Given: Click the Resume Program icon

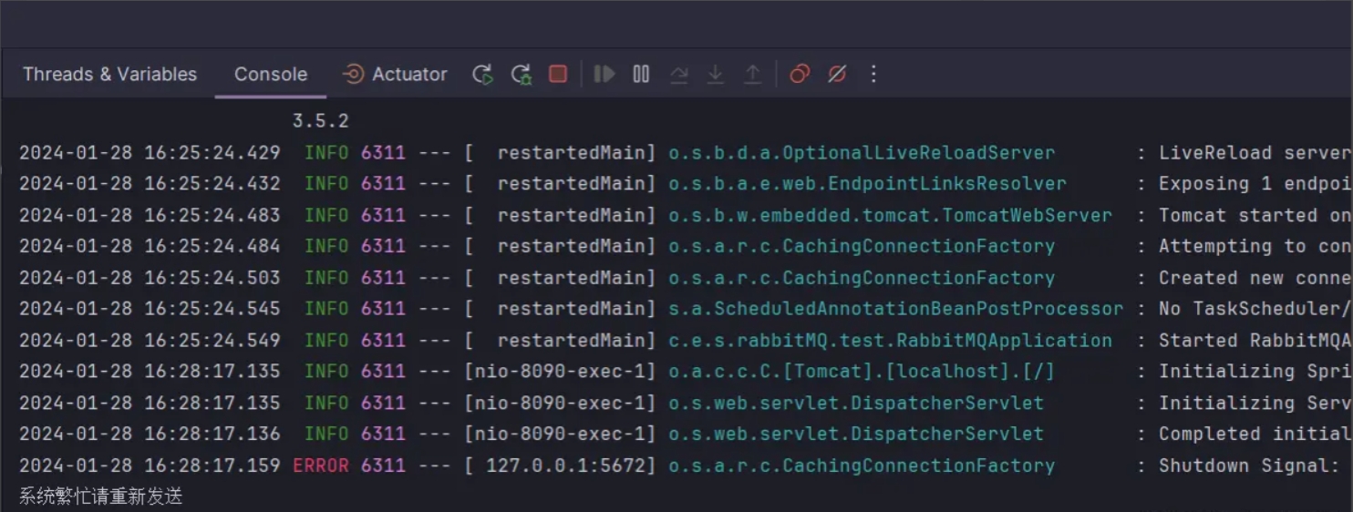Looking at the screenshot, I should [604, 74].
